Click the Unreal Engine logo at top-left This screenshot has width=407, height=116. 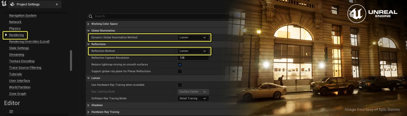(x=4, y=4)
